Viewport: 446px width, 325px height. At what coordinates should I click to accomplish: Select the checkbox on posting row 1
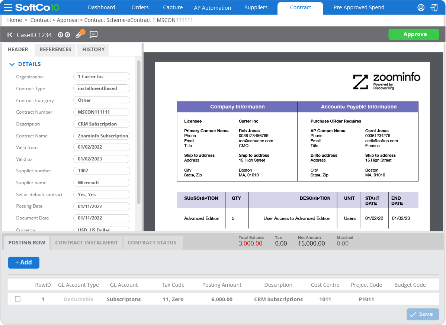click(x=17, y=299)
